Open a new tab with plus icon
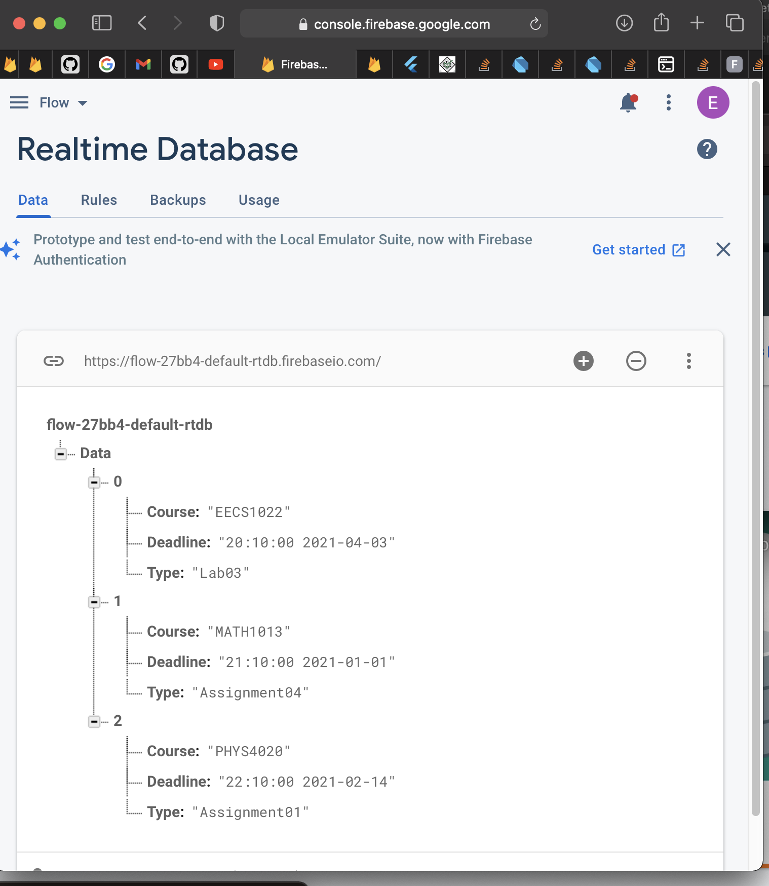Image resolution: width=769 pixels, height=886 pixels. 697,23
